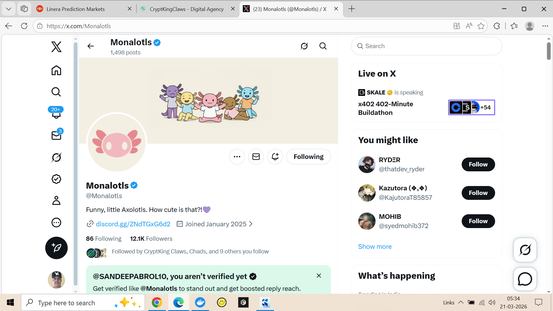This screenshot has width=553, height=311.
Task: Expand Joined January 2025 chevron
Action: point(251,224)
